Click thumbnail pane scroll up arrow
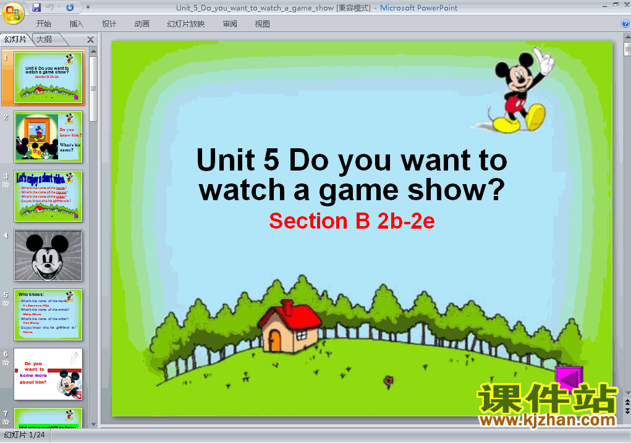631x443 pixels. (x=93, y=51)
